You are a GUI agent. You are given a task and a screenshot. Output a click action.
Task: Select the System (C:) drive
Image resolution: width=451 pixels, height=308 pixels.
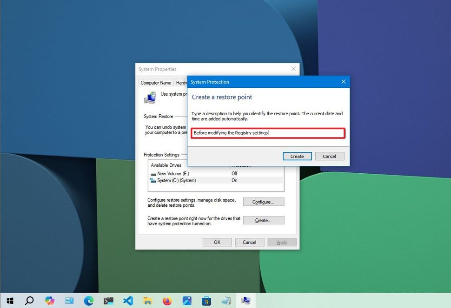(177, 181)
